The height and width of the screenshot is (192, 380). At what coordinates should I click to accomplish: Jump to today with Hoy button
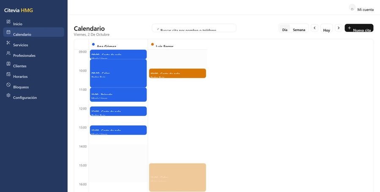326,28
